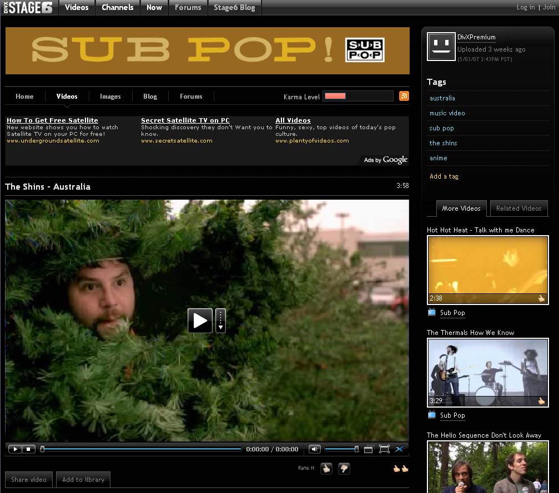The image size is (559, 493).
Task: Switch player to windowed size icon
Action: coord(368,449)
